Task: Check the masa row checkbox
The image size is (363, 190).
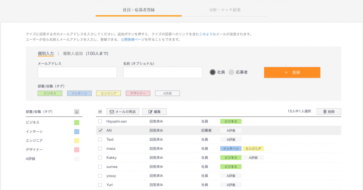Action: click(100, 148)
